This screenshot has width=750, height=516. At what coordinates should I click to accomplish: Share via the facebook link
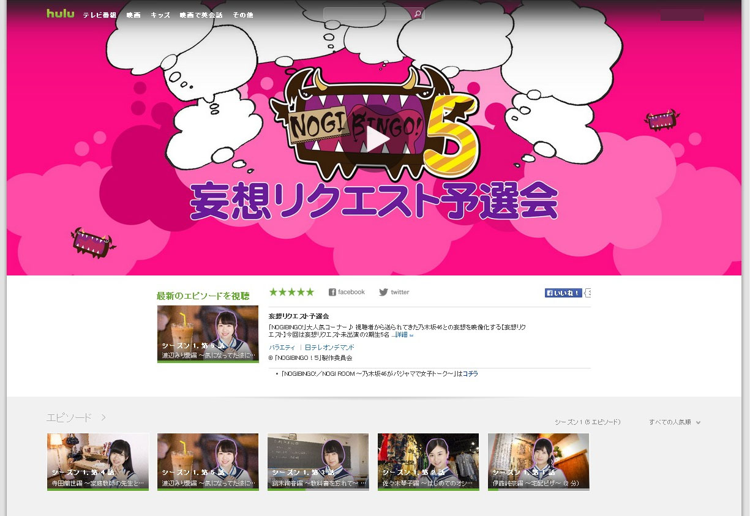click(x=347, y=292)
